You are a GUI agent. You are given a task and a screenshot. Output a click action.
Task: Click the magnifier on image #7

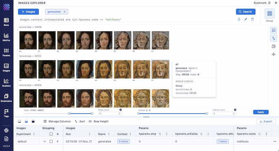pos(166,63)
